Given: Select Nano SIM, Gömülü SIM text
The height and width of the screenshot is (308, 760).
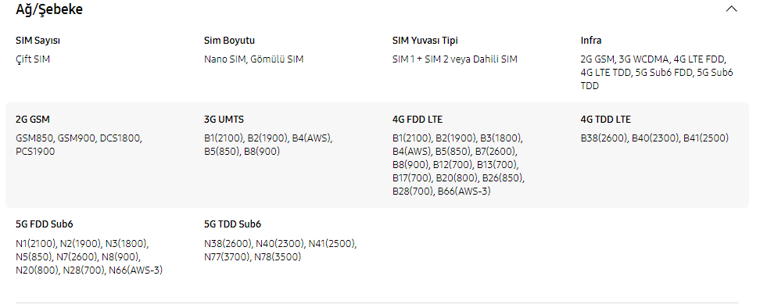Looking at the screenshot, I should [253, 59].
